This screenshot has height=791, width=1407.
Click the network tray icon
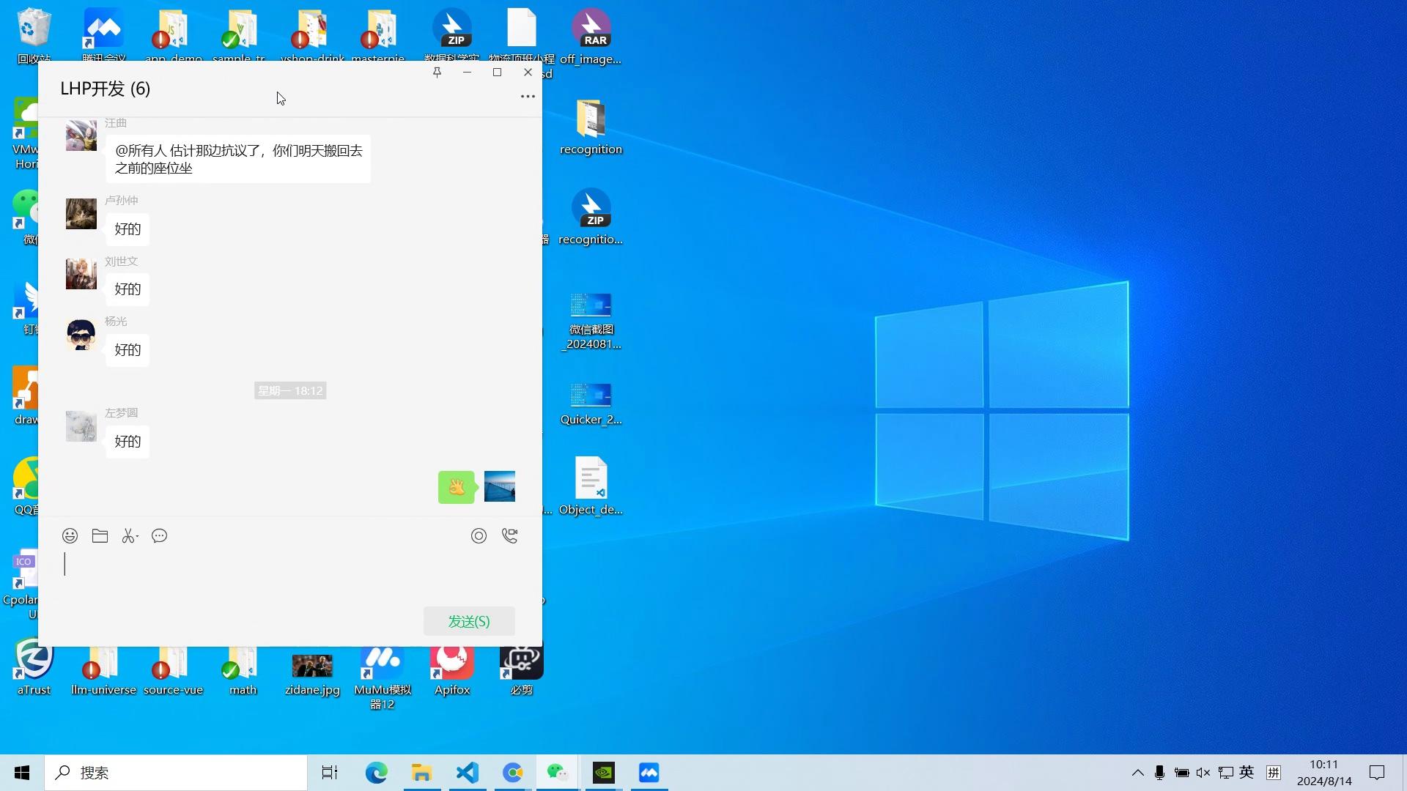tap(1225, 773)
